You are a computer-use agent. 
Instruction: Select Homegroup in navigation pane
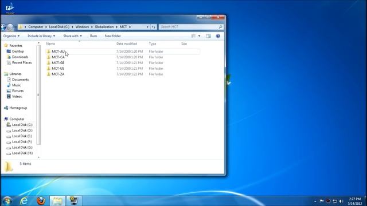pyautogui.click(x=18, y=108)
